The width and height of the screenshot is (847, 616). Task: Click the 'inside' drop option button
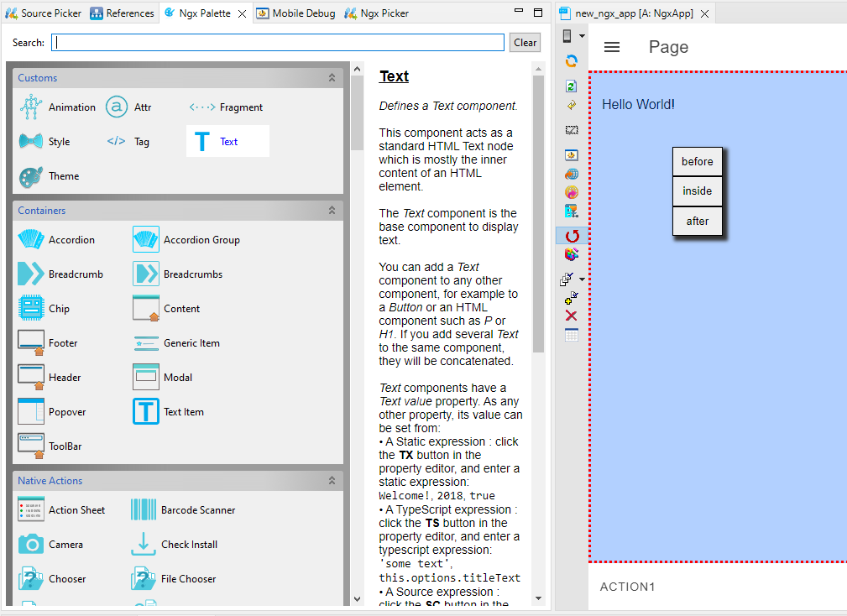(x=697, y=191)
